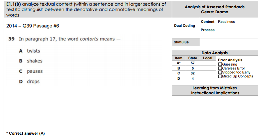Check the Guessing checkbox
The width and height of the screenshot is (262, 138).
point(220,64)
